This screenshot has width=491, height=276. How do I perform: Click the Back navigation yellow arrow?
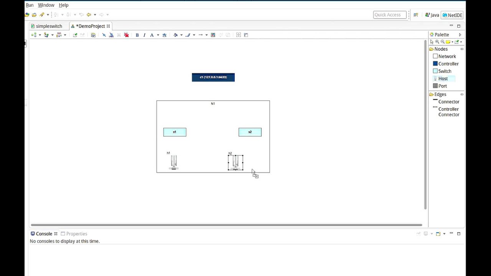pyautogui.click(x=89, y=15)
